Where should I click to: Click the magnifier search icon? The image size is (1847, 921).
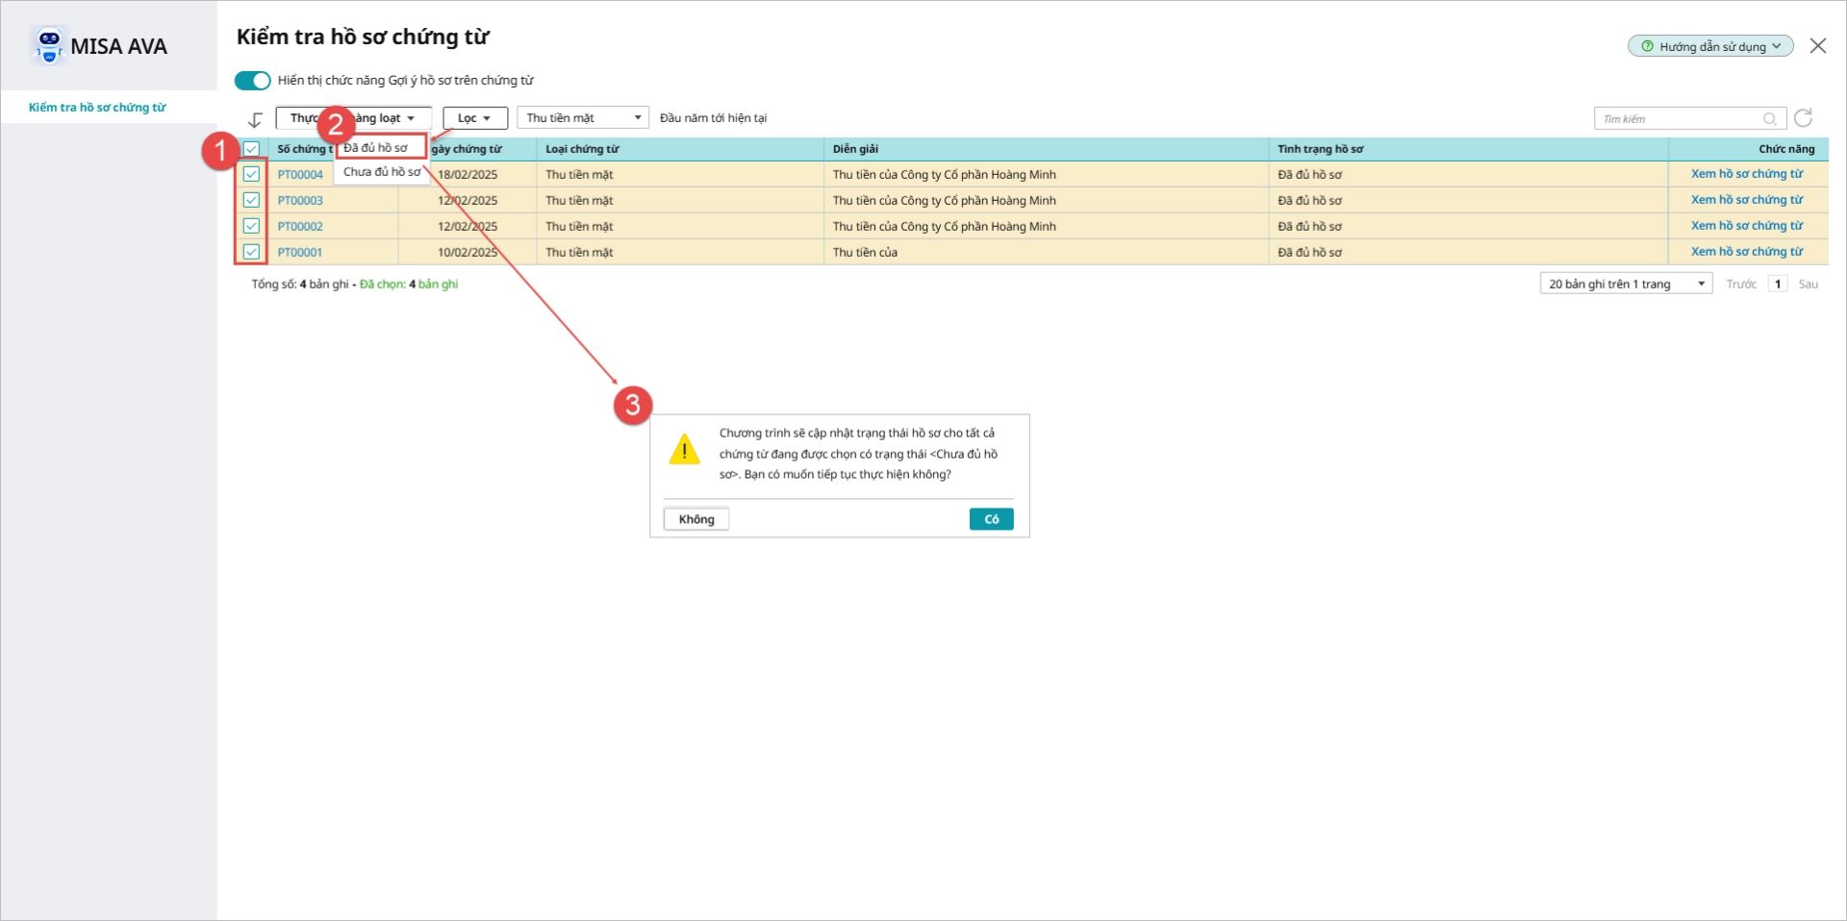pyautogui.click(x=1770, y=119)
